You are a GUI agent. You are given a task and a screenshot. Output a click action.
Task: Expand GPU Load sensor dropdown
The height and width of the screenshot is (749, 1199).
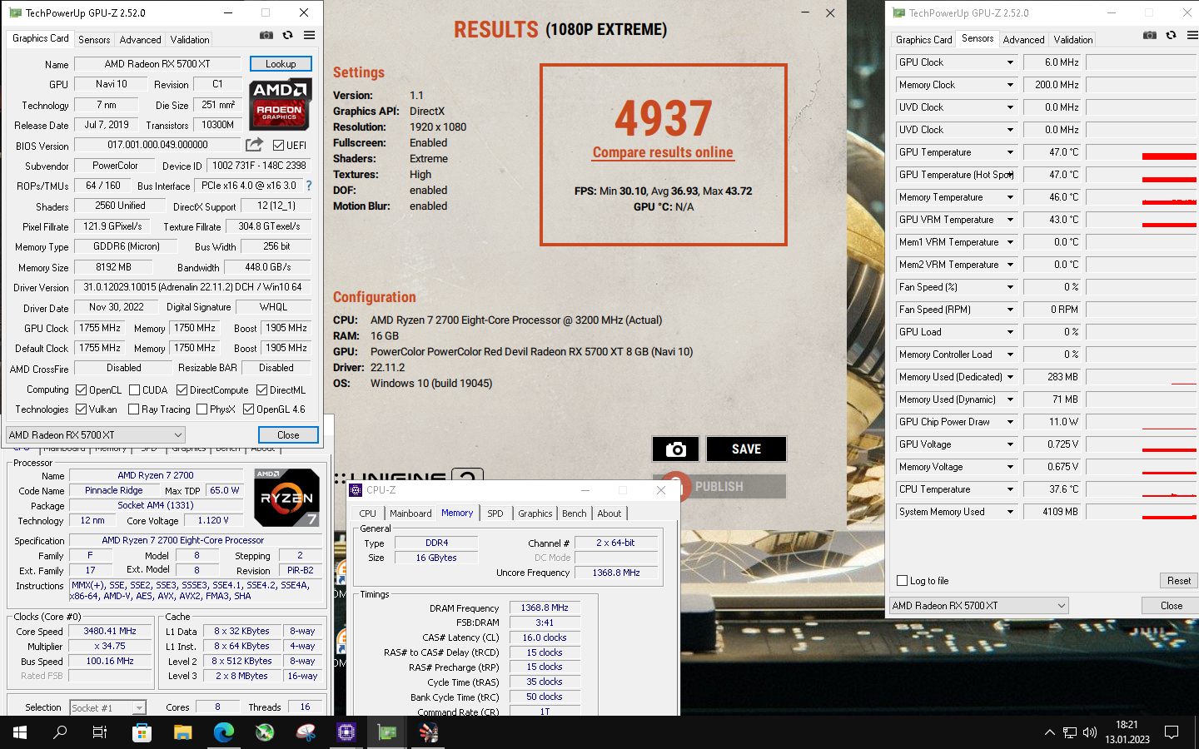(1010, 332)
